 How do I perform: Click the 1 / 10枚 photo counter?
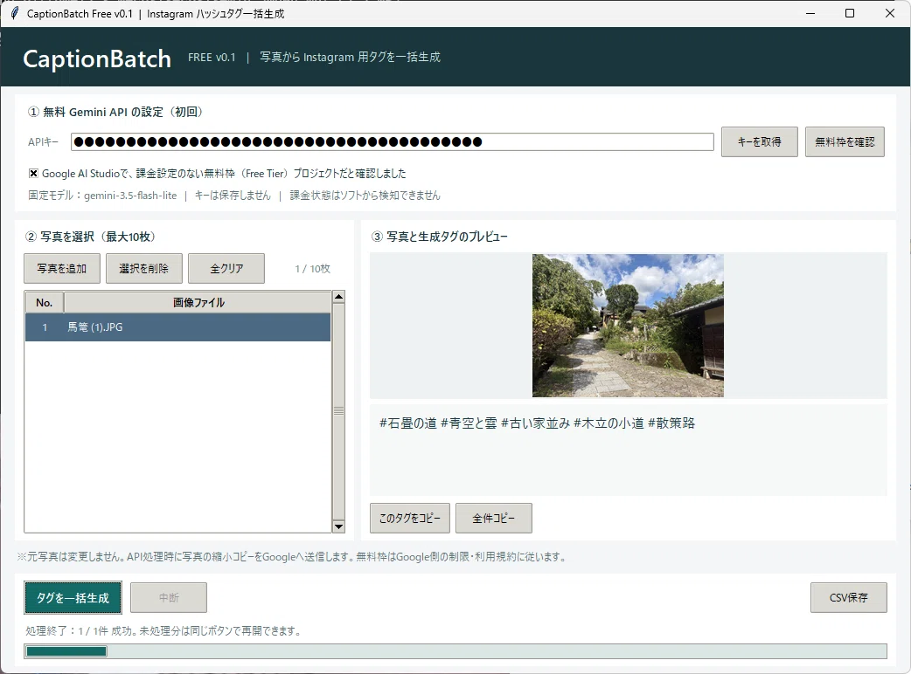pyautogui.click(x=313, y=269)
